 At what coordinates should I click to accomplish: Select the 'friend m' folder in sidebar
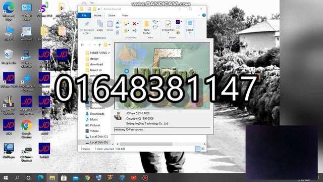[93, 70]
